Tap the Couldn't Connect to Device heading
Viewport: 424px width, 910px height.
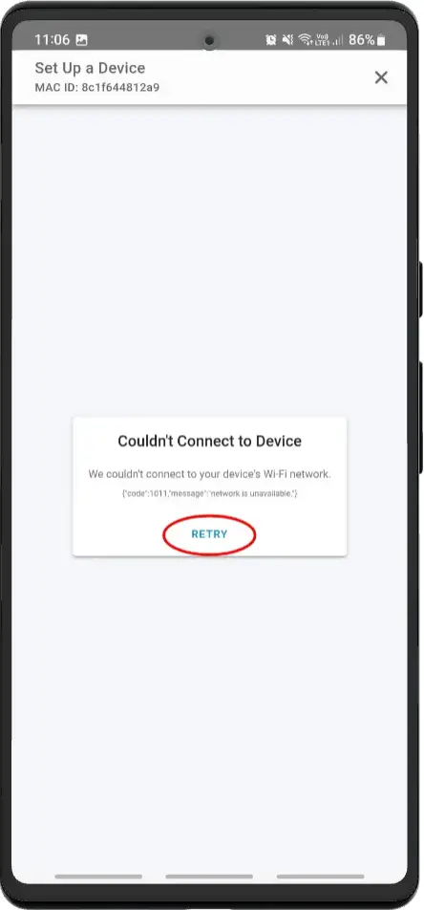(209, 441)
